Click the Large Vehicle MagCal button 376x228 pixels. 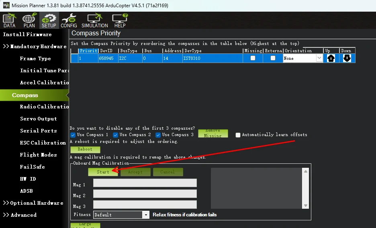point(85,225)
